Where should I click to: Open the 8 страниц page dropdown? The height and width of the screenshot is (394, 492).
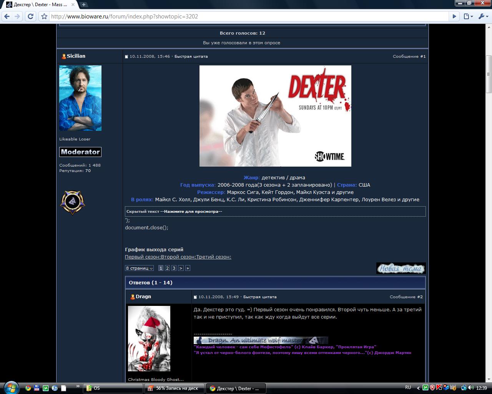[x=139, y=268]
